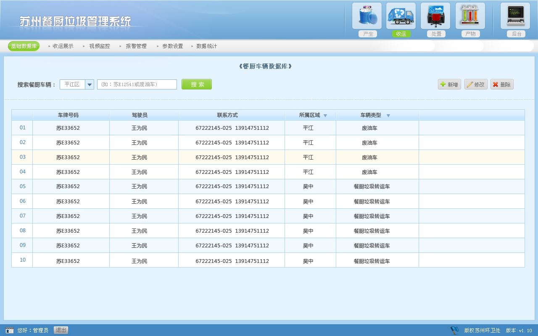Click 吴中 region in row 06
The height and width of the screenshot is (336, 538).
click(x=308, y=202)
